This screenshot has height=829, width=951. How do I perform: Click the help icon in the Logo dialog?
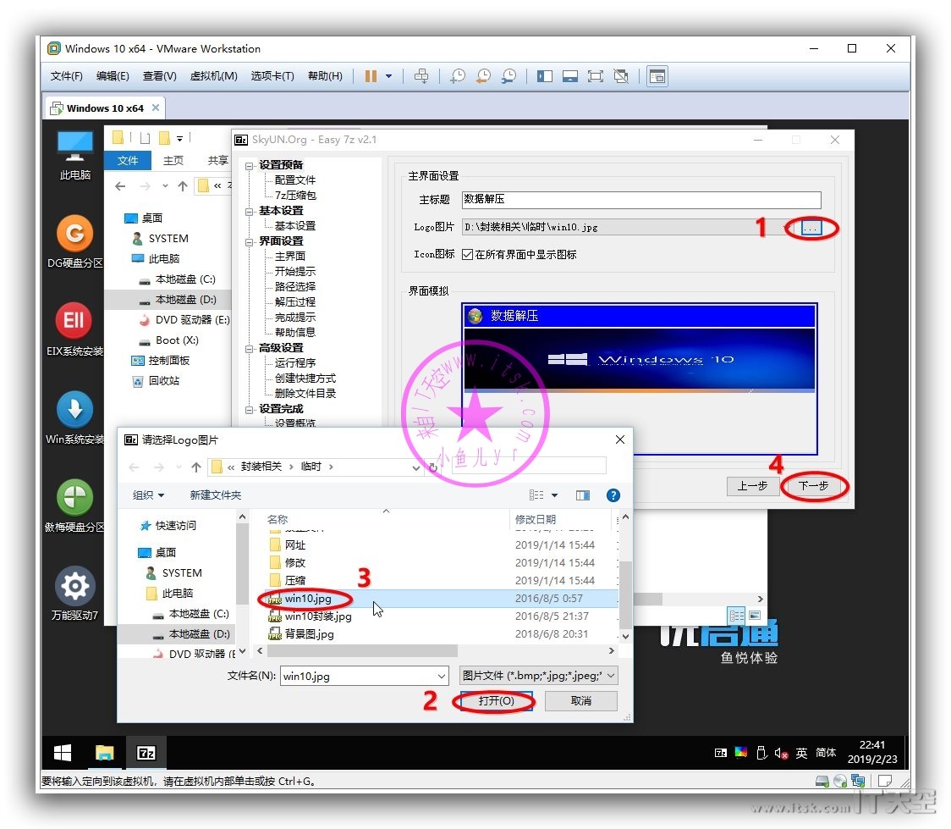(613, 495)
